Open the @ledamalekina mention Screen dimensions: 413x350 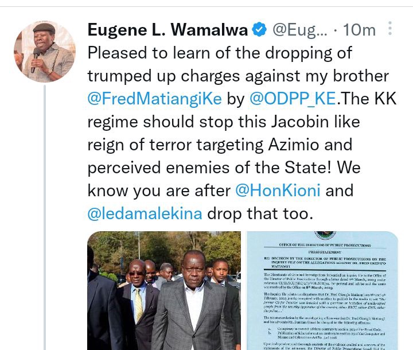[145, 213]
